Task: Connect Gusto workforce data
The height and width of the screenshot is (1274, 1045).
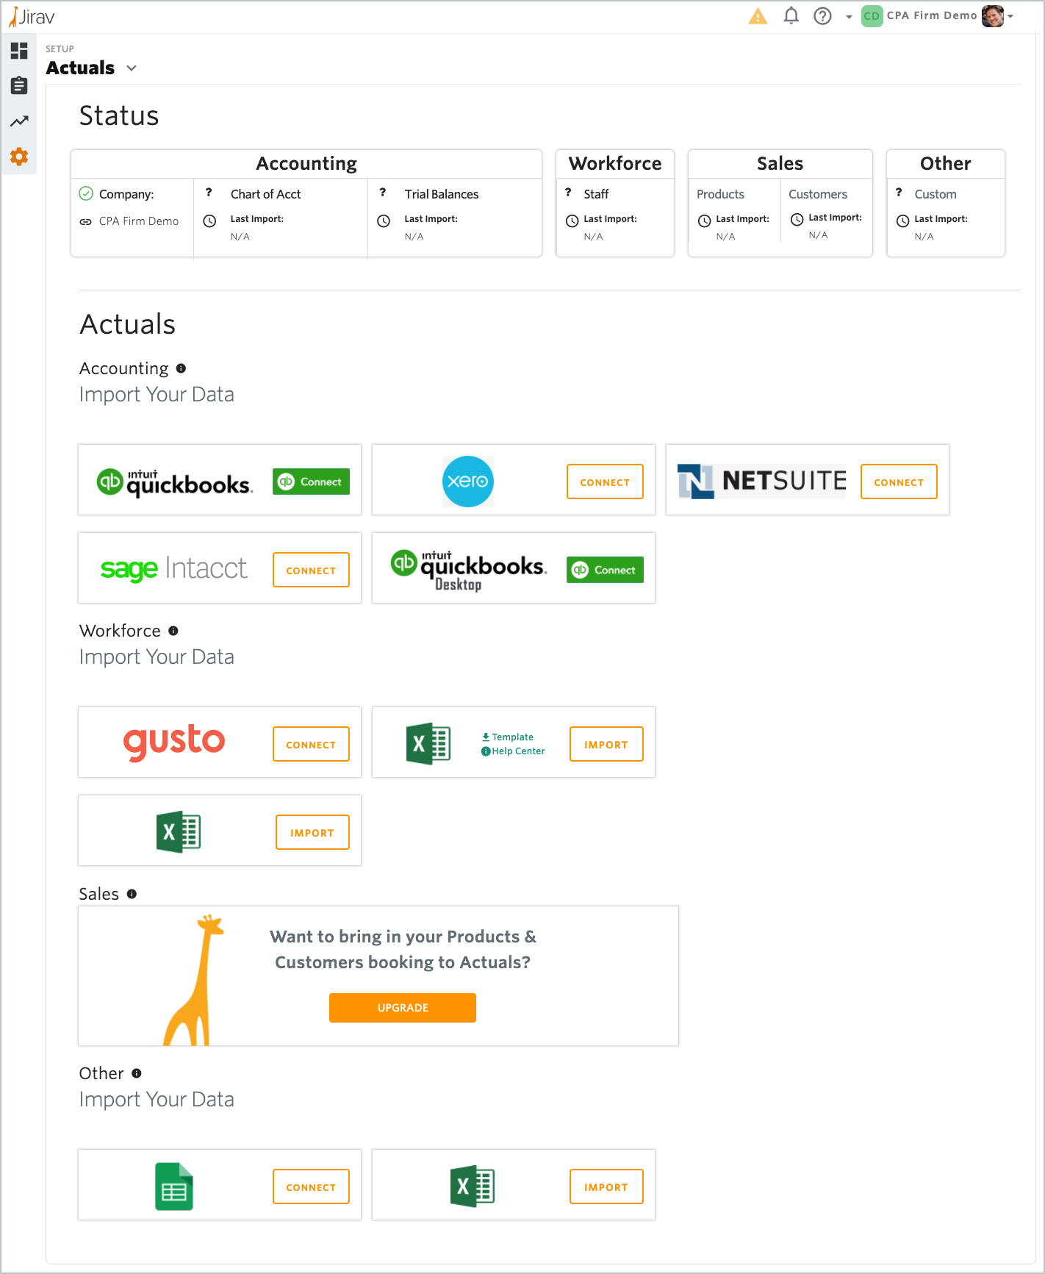Action: point(311,744)
